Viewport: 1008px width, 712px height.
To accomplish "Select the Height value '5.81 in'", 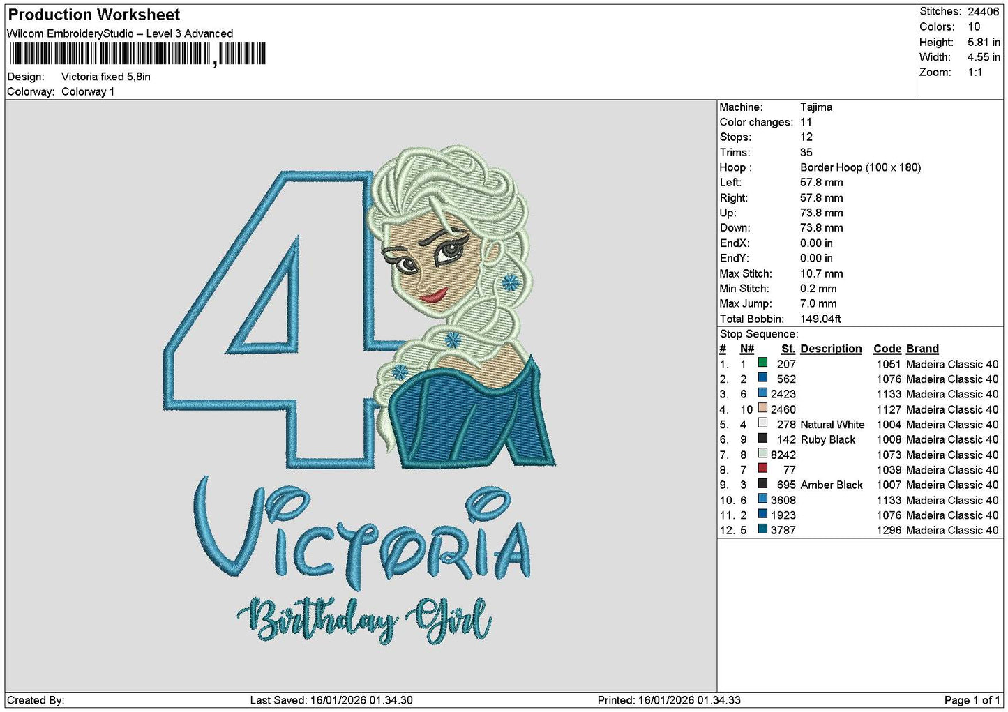I will tap(984, 42).
